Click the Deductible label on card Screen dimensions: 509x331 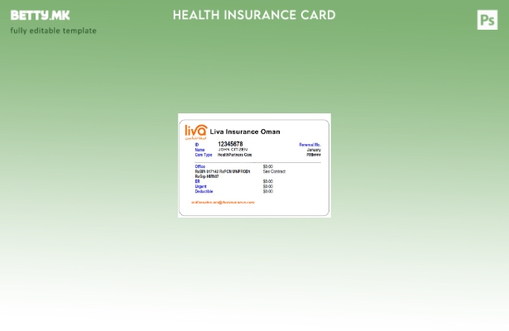coord(204,191)
